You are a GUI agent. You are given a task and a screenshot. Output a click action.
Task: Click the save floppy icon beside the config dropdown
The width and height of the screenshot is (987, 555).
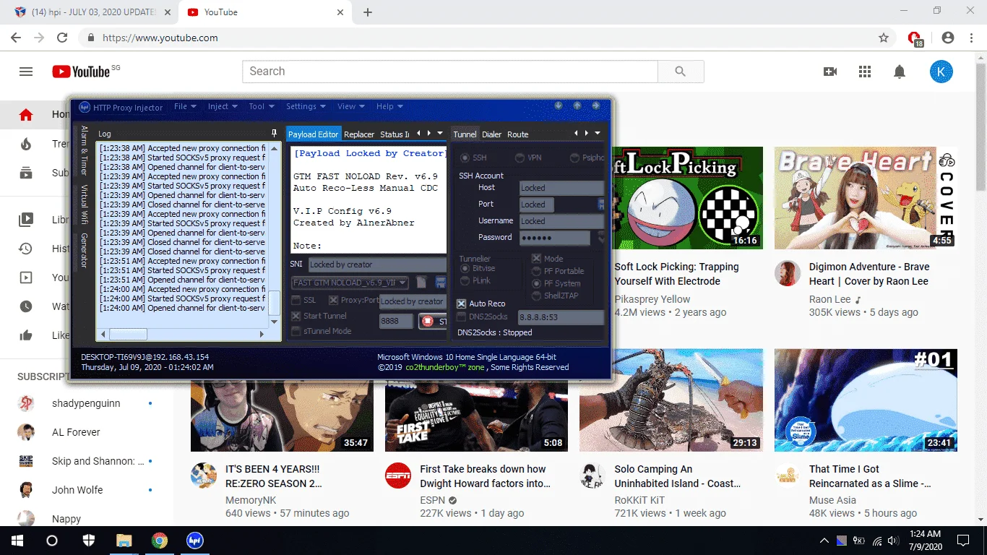[x=440, y=283]
